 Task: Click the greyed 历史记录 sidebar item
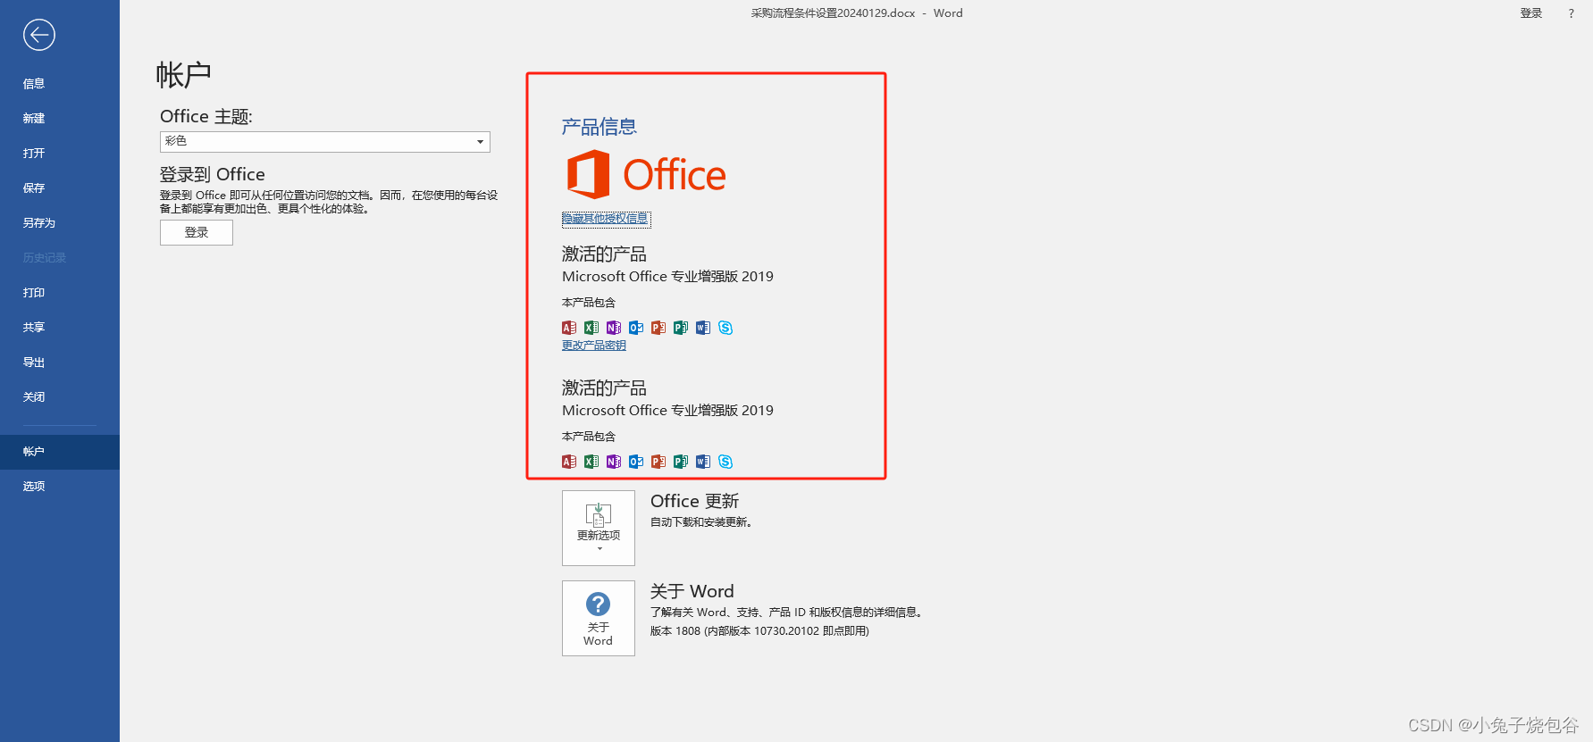click(x=60, y=257)
